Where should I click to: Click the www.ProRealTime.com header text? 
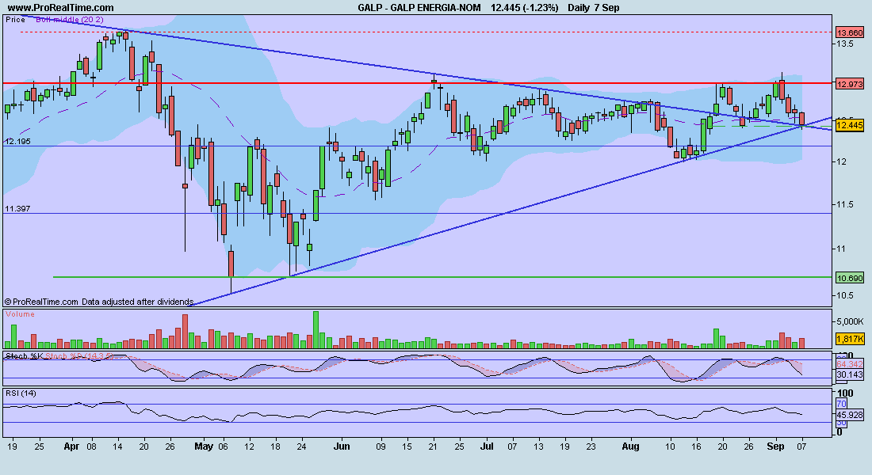(x=60, y=8)
